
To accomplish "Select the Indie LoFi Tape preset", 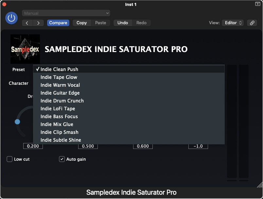I will (x=58, y=108).
